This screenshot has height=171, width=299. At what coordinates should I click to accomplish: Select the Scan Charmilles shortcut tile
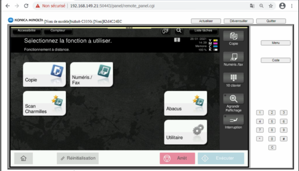click(x=44, y=103)
